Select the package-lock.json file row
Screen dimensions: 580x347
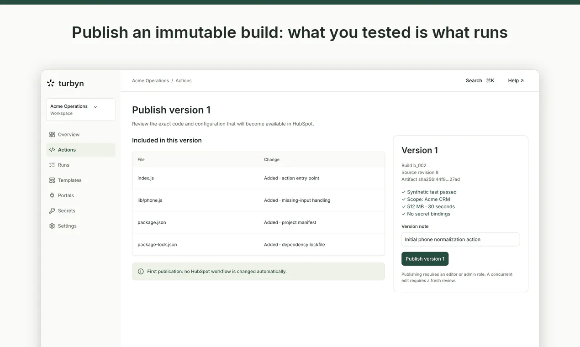pos(258,245)
